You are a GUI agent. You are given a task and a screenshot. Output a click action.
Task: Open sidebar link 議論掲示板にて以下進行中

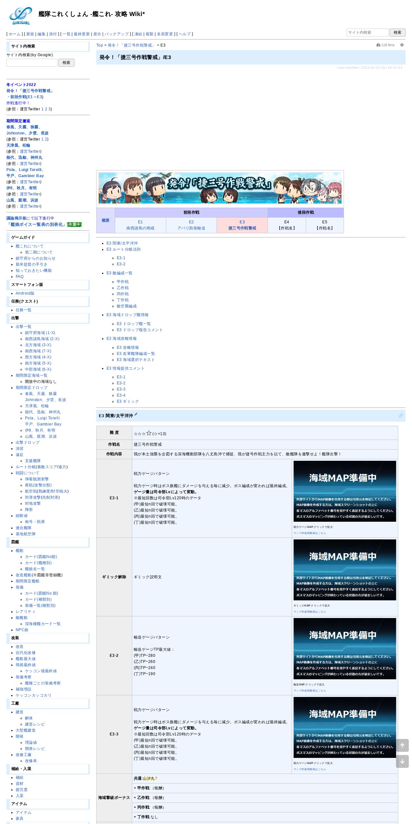30,218
